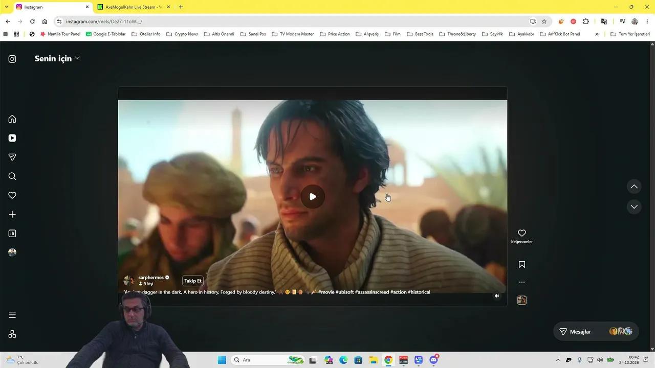
Task: Open Windows Start menu
Action: click(x=222, y=360)
